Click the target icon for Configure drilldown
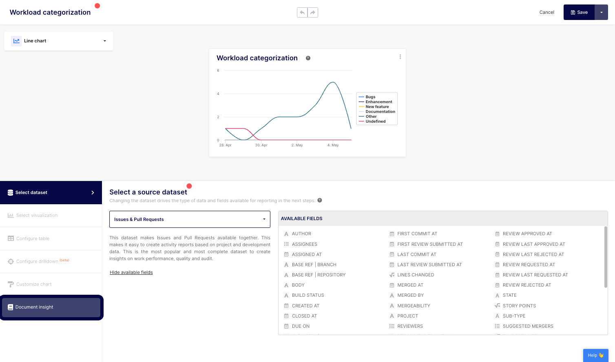This screenshot has width=615, height=362. tap(10, 261)
